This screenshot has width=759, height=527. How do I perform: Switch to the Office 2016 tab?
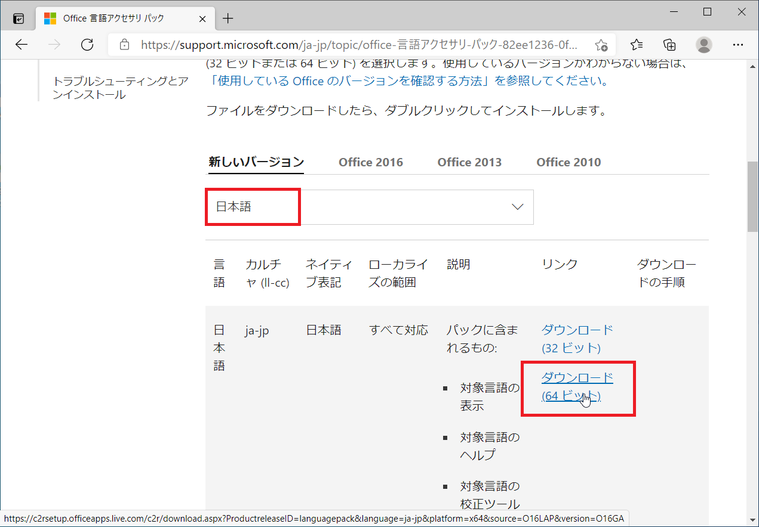[371, 162]
